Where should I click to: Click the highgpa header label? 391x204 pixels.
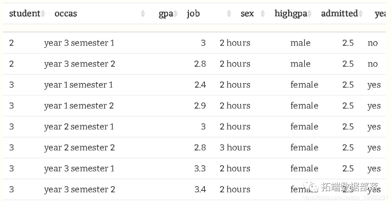click(290, 14)
